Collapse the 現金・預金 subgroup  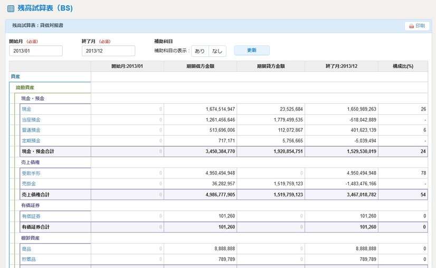(33, 98)
